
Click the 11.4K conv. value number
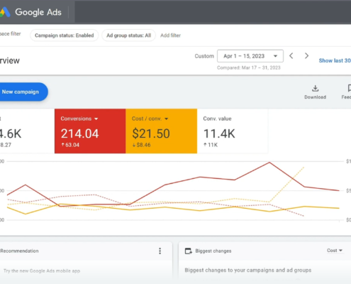(219, 133)
